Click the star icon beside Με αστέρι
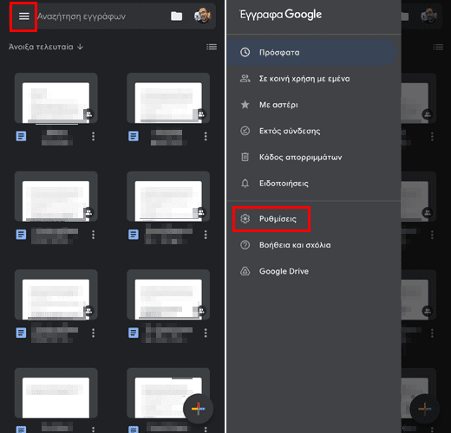 click(x=245, y=105)
